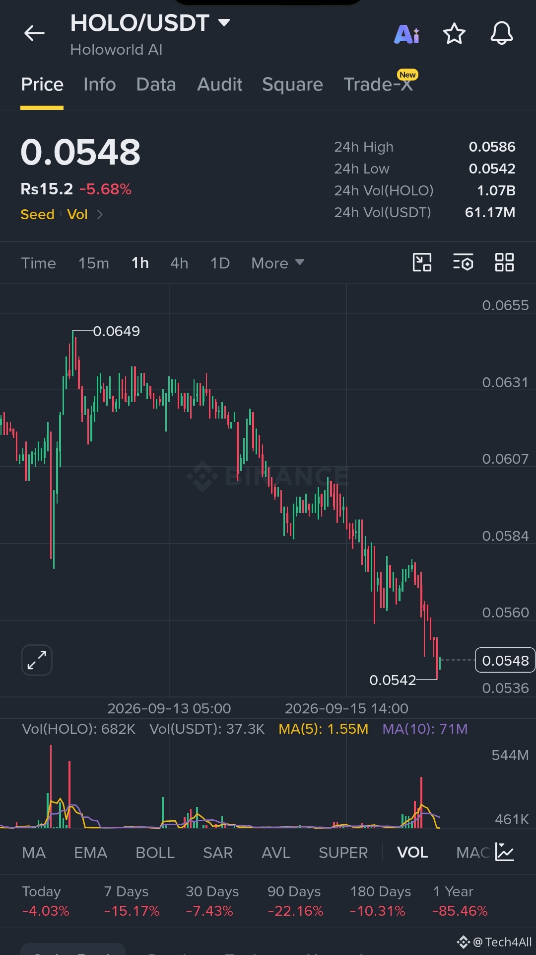Viewport: 536px width, 955px height.
Task: Select the 15m timeframe
Action: click(x=94, y=263)
